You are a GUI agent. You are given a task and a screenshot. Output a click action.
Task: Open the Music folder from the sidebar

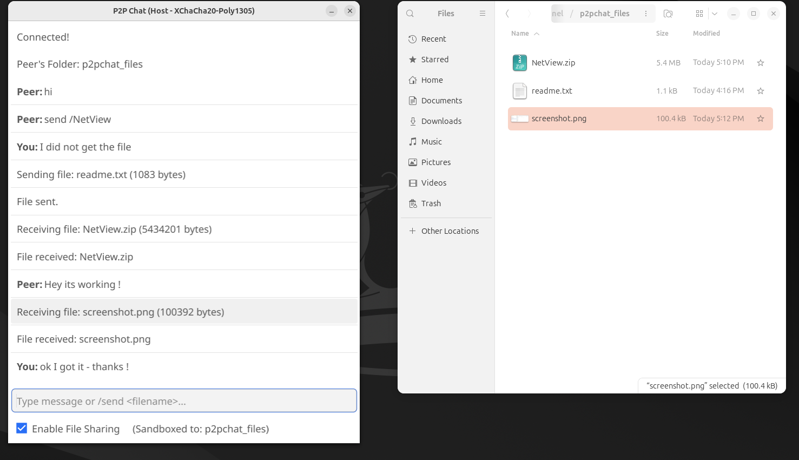(x=432, y=141)
